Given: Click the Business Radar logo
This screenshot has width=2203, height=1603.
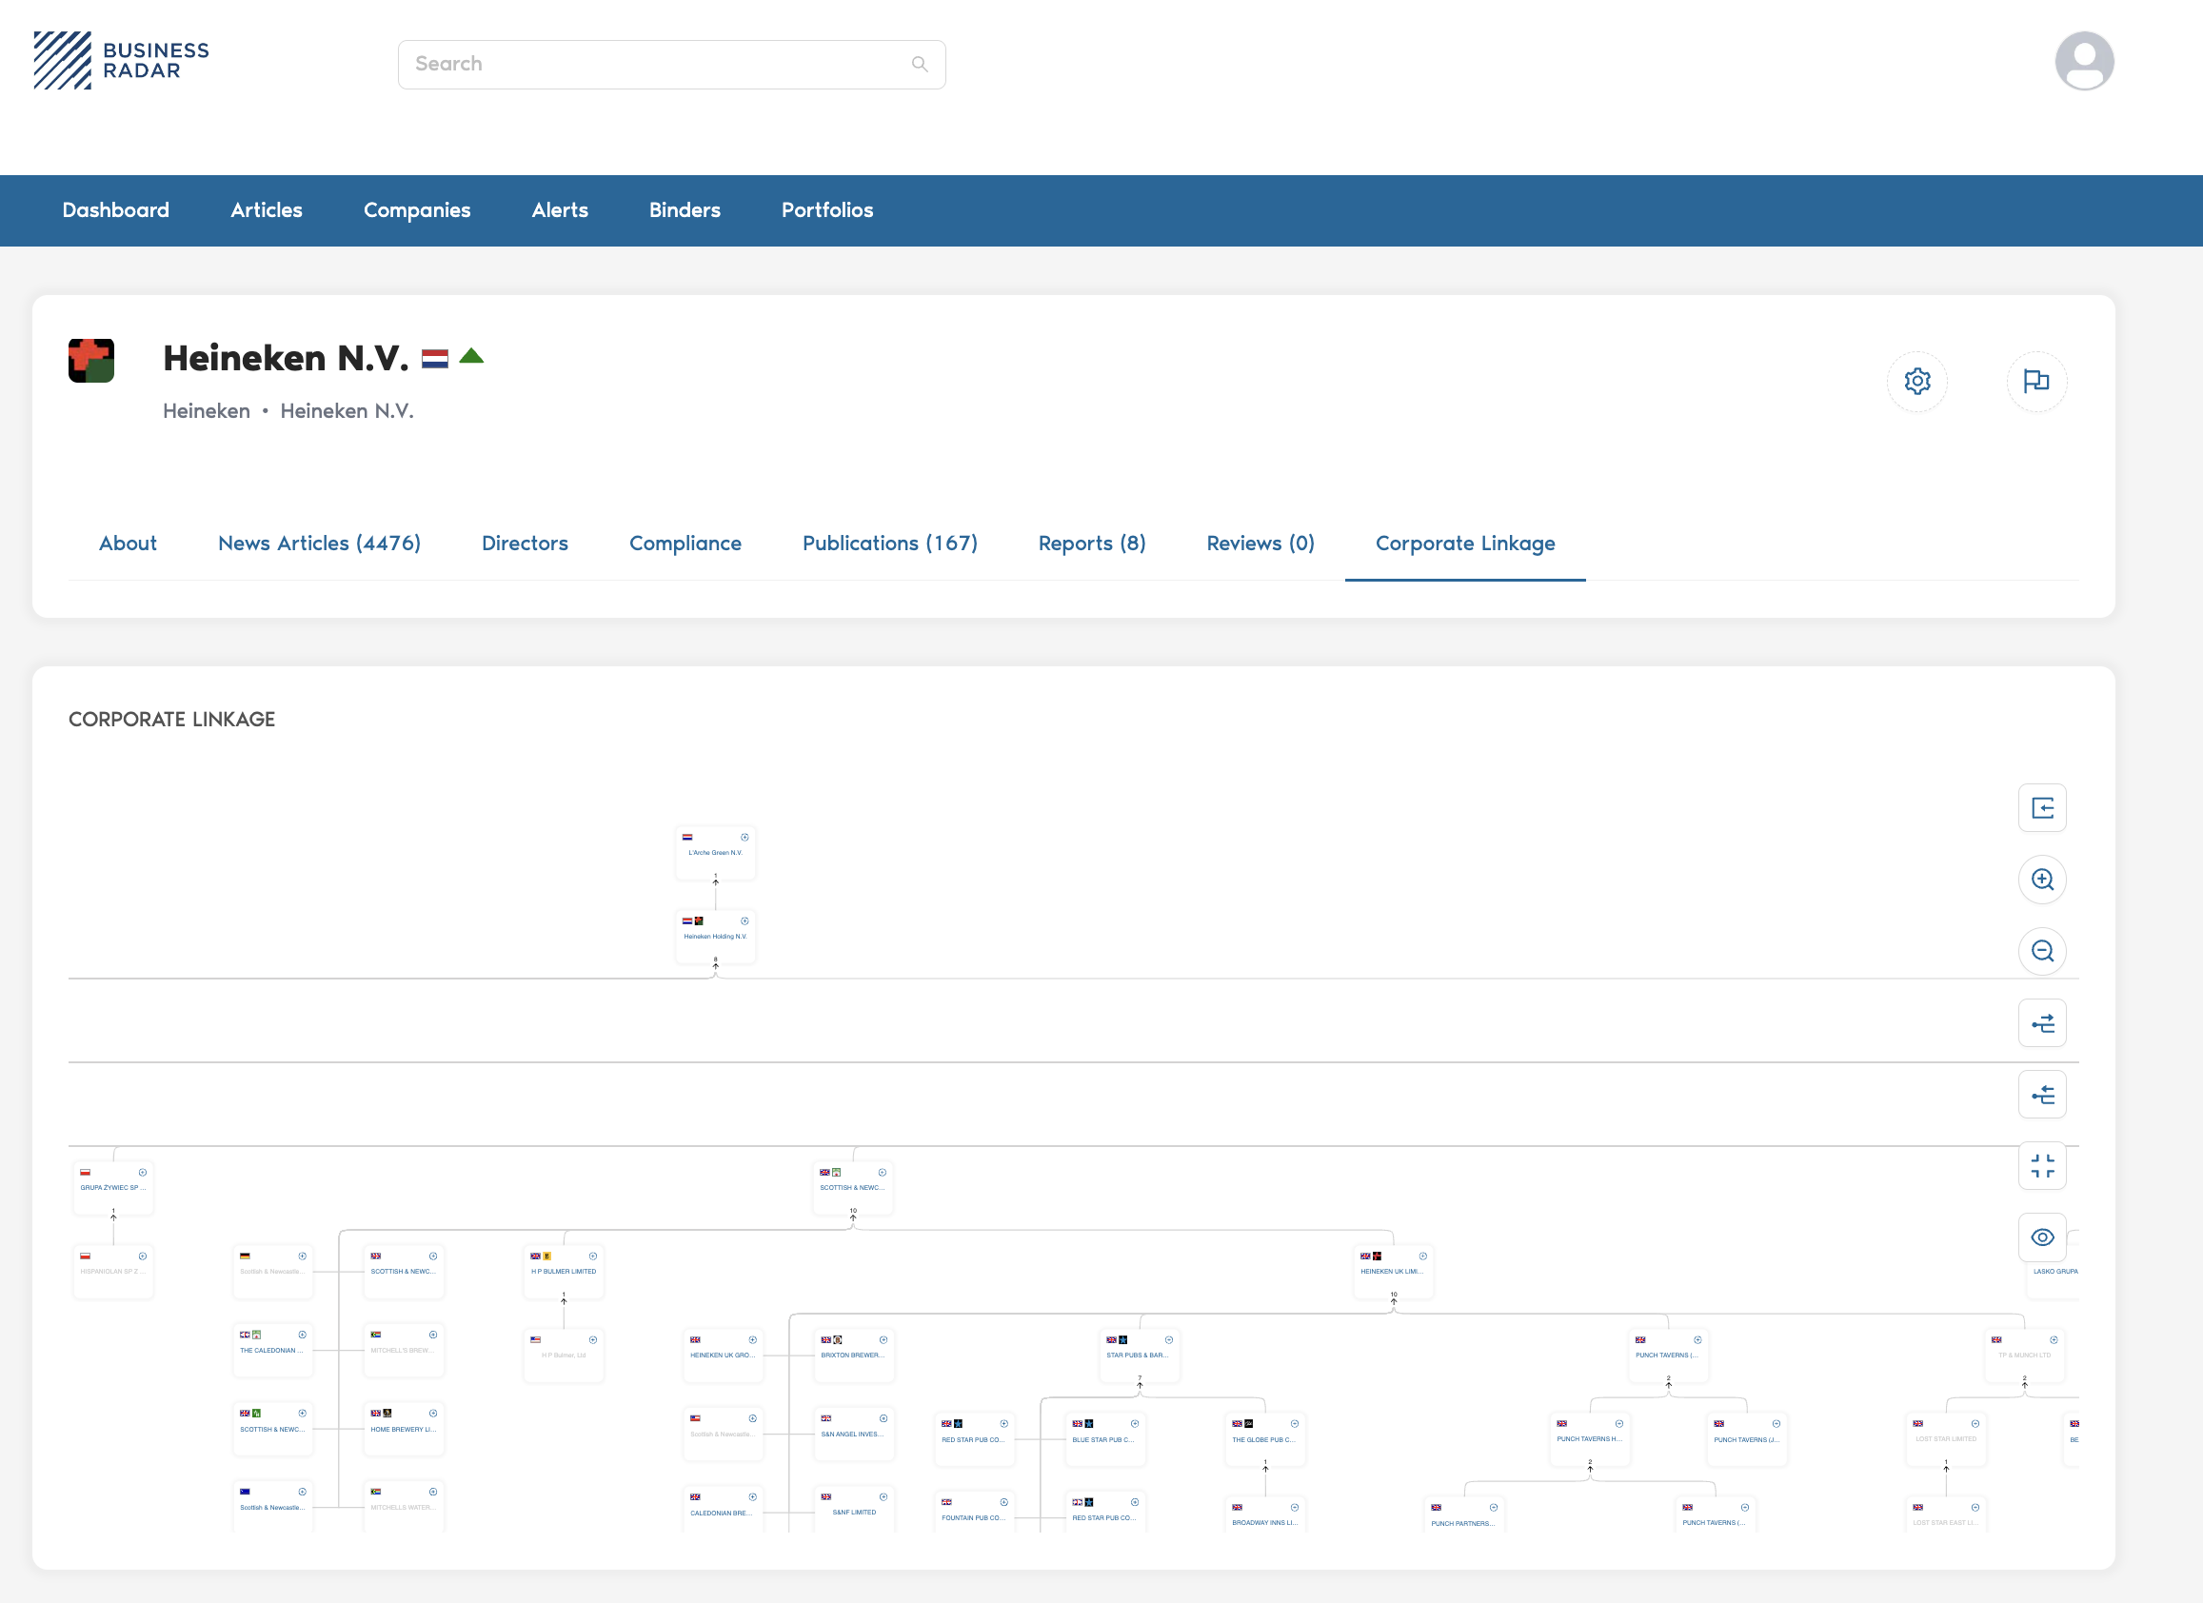Looking at the screenshot, I should pyautogui.click(x=122, y=60).
